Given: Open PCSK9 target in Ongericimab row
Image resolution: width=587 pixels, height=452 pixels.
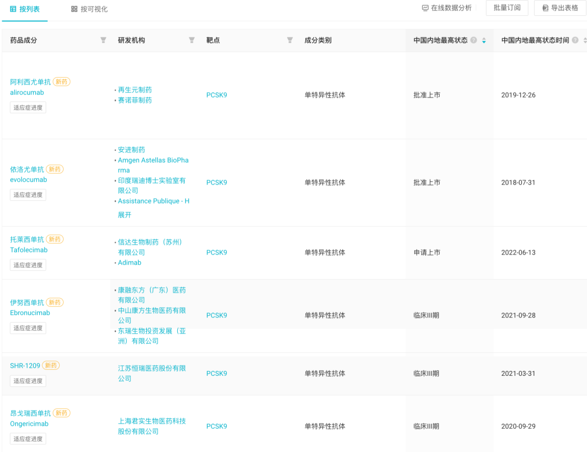Looking at the screenshot, I should pos(217,426).
